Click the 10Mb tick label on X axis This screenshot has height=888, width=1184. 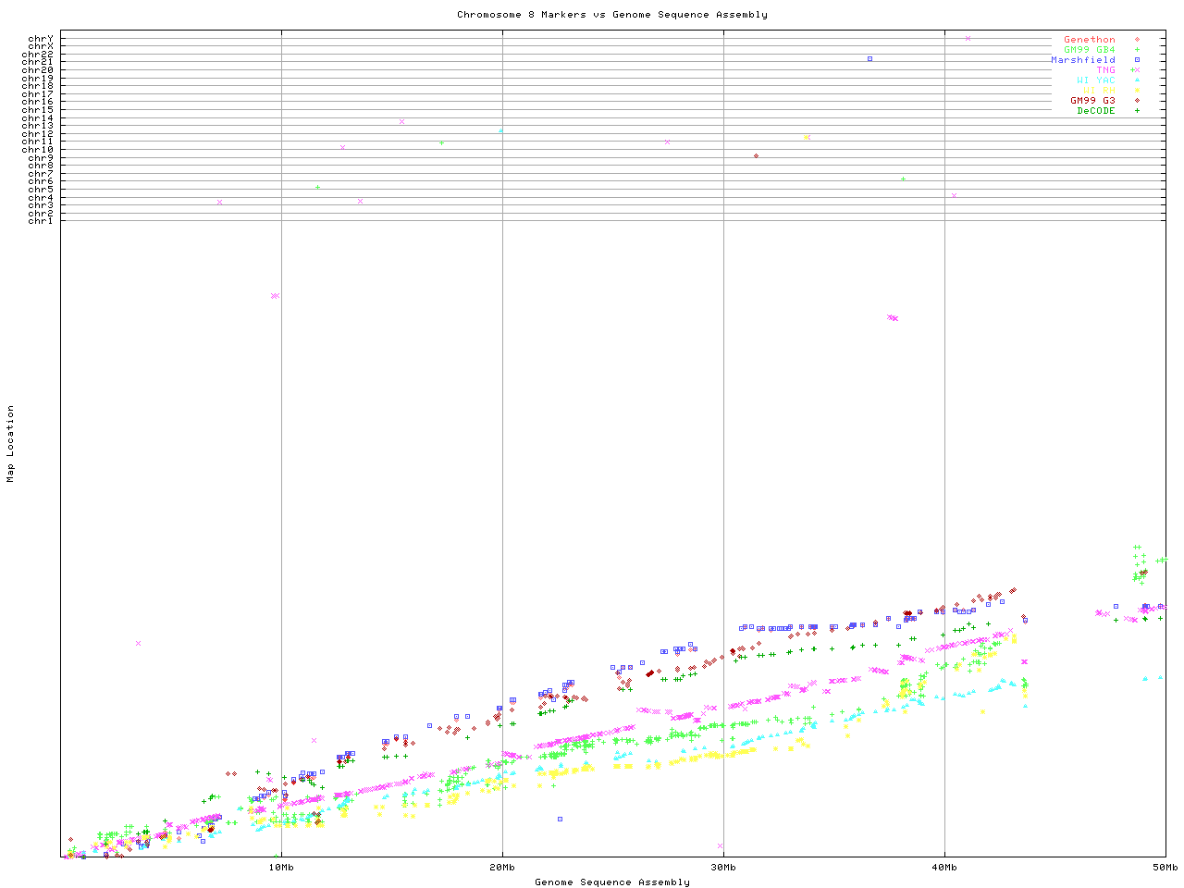[x=281, y=867]
